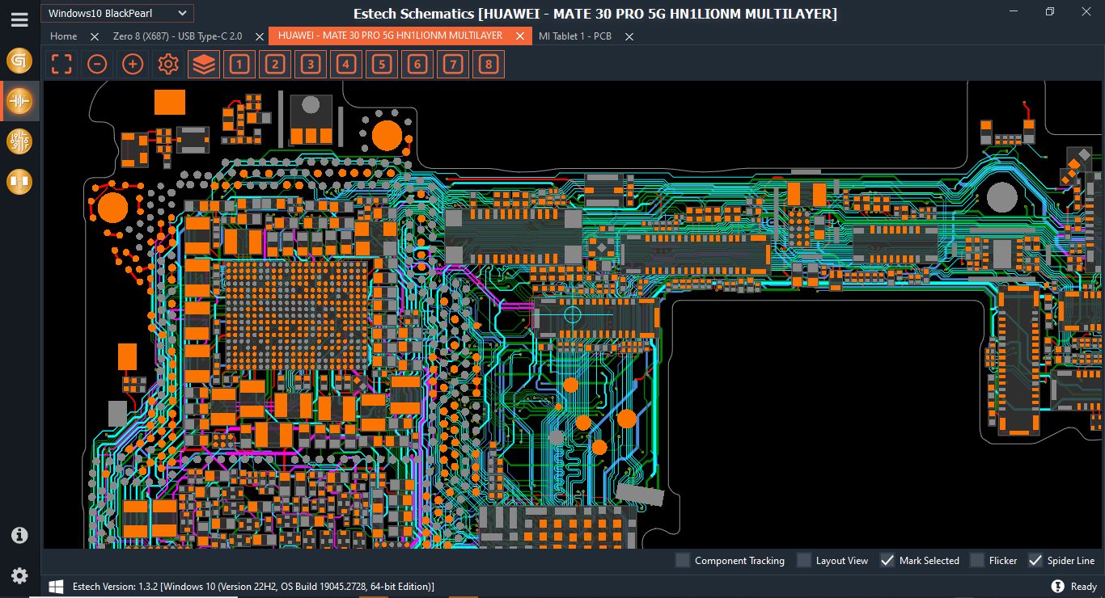Enable the Layout View checkbox
Viewport: 1105px width, 598px height.
[804, 560]
